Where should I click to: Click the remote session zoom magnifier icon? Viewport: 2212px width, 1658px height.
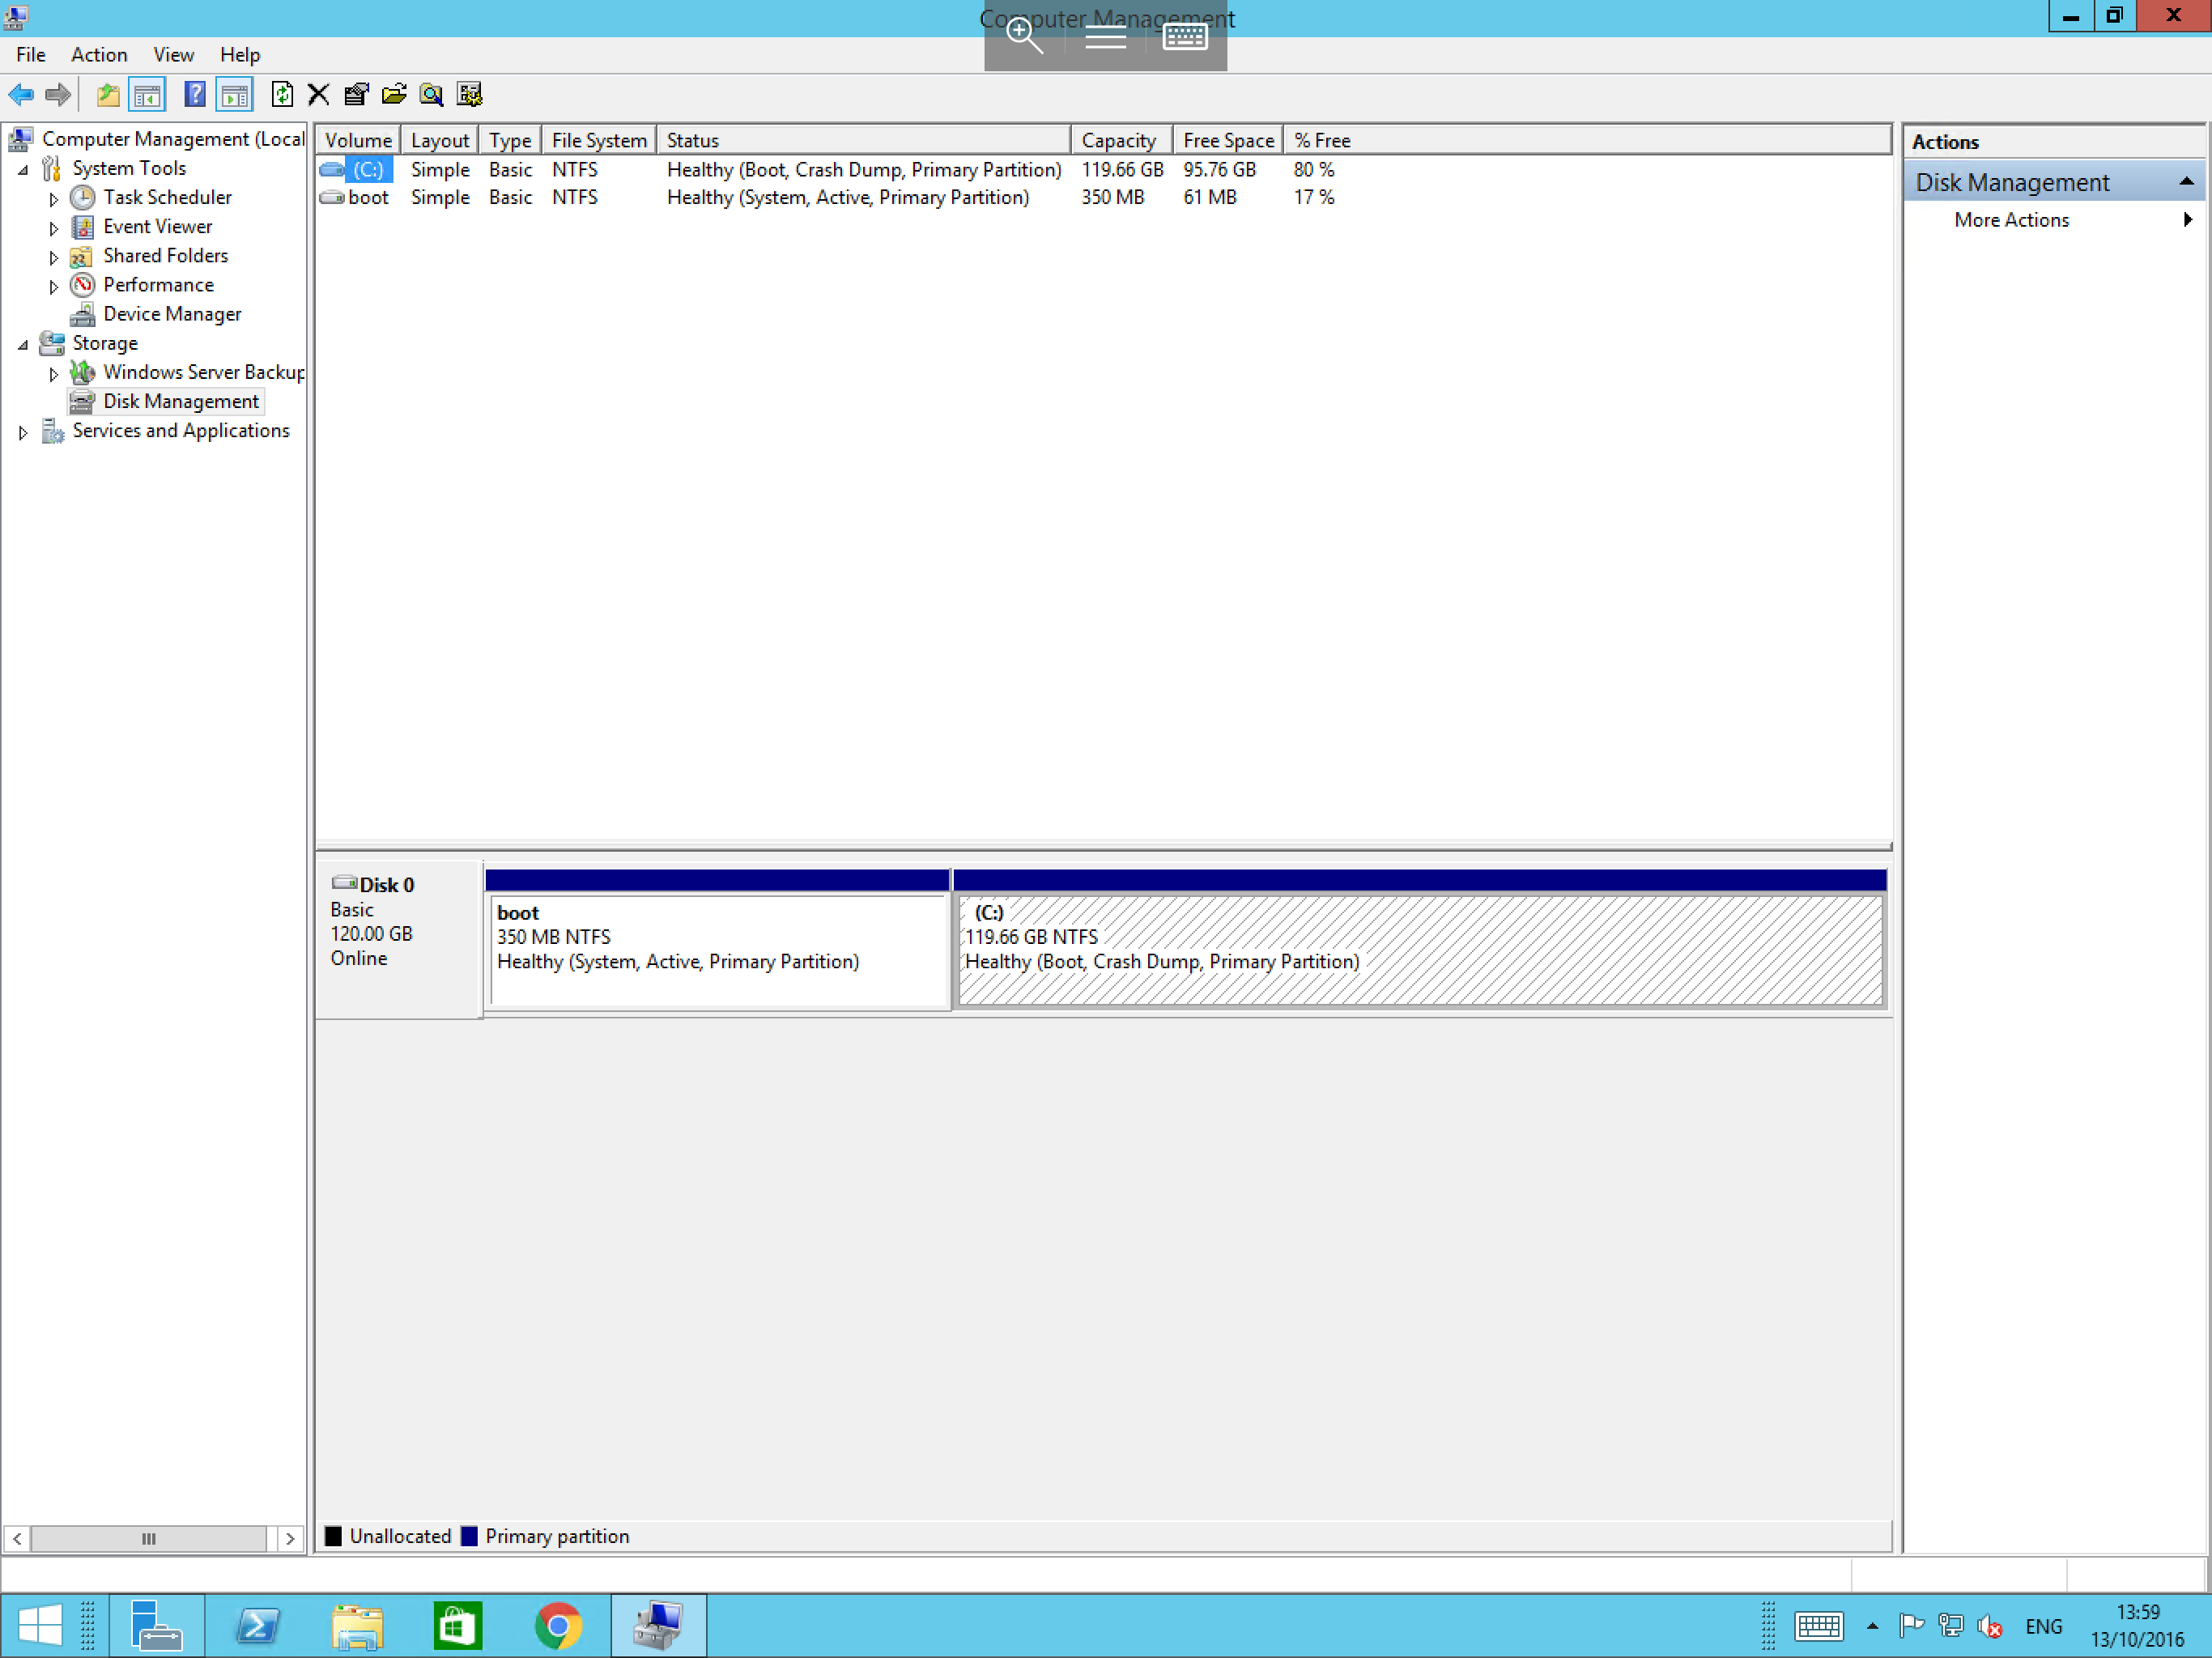click(1024, 37)
